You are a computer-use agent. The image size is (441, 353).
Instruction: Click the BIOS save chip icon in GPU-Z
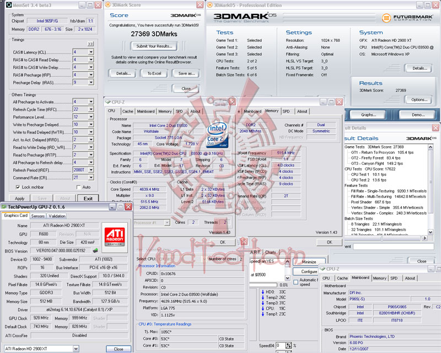[x=95, y=250]
